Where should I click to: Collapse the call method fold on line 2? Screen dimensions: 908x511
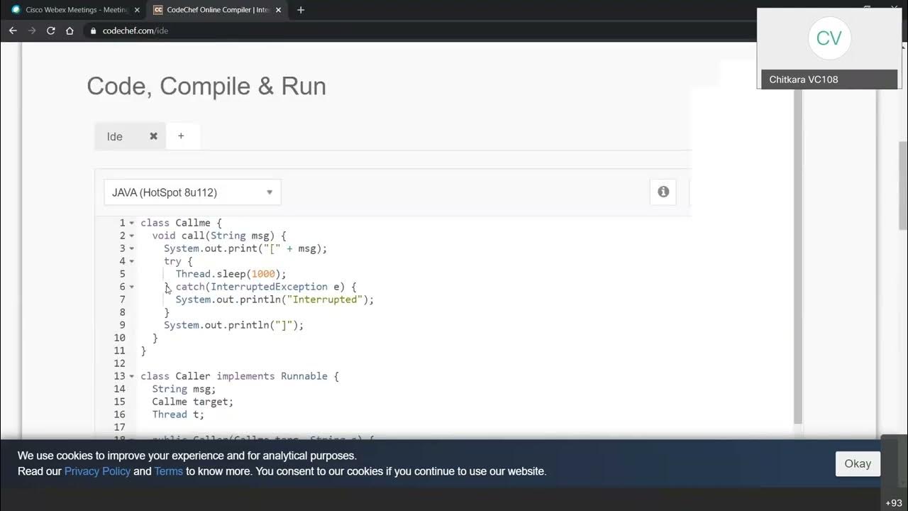(x=132, y=236)
